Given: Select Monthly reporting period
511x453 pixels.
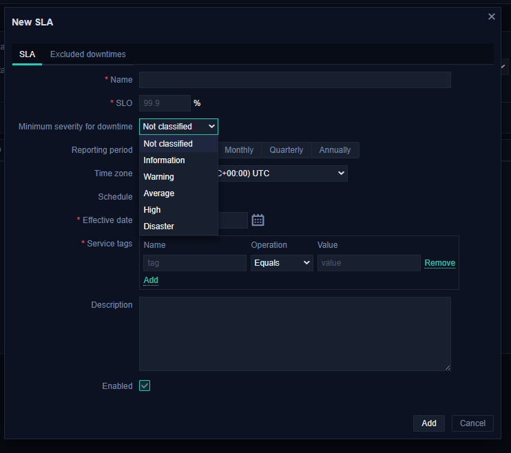Looking at the screenshot, I should coord(239,150).
